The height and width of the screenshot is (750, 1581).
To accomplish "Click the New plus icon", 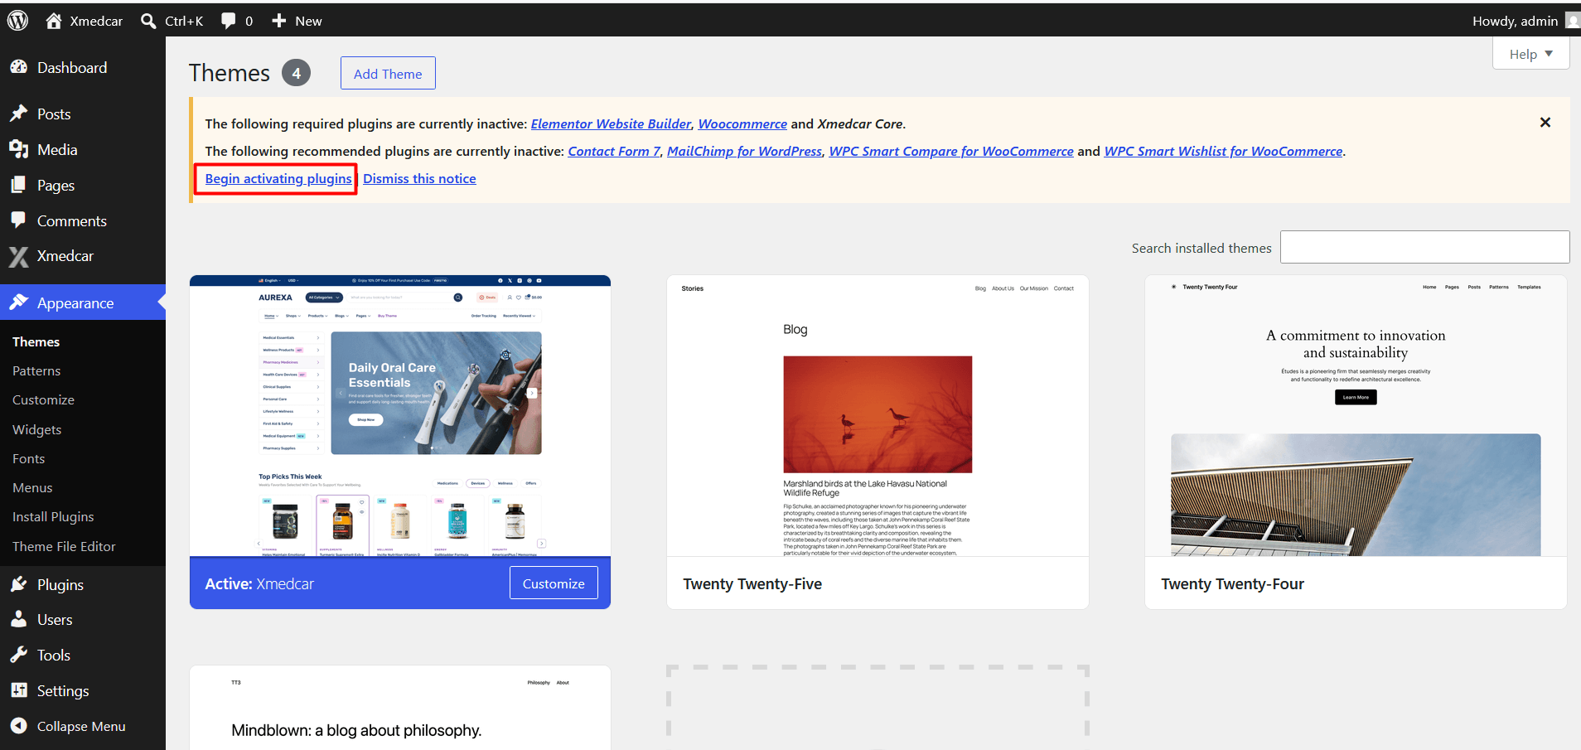I will tap(279, 21).
